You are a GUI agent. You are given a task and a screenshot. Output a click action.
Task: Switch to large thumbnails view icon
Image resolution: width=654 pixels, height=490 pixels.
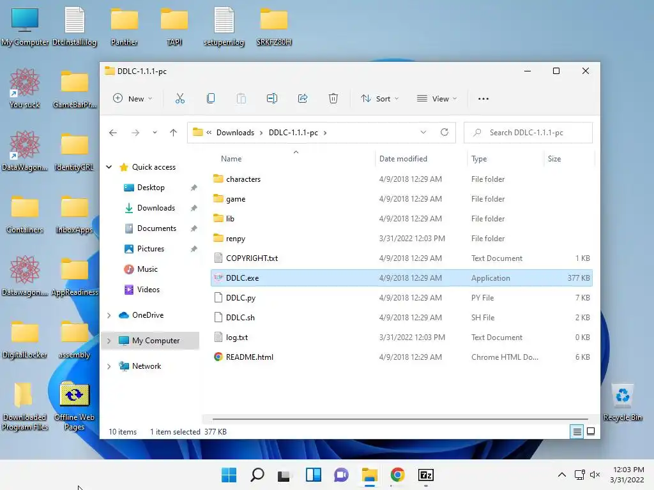point(591,432)
